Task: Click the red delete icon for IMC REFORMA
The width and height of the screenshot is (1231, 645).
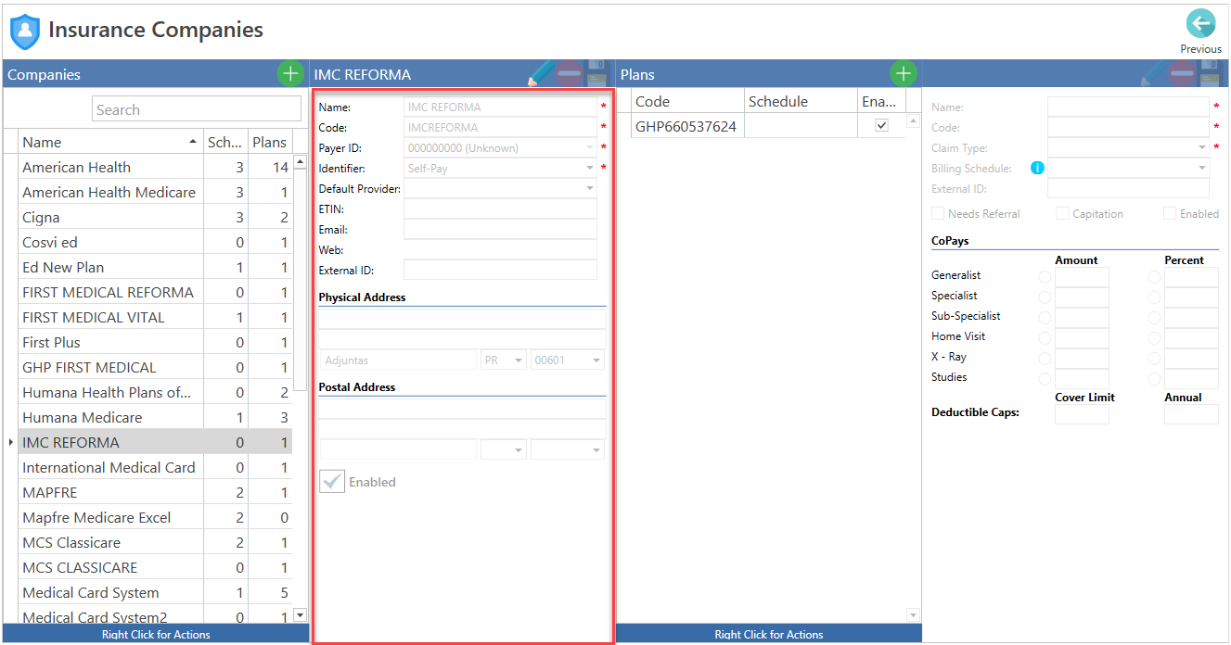Action: 570,73
